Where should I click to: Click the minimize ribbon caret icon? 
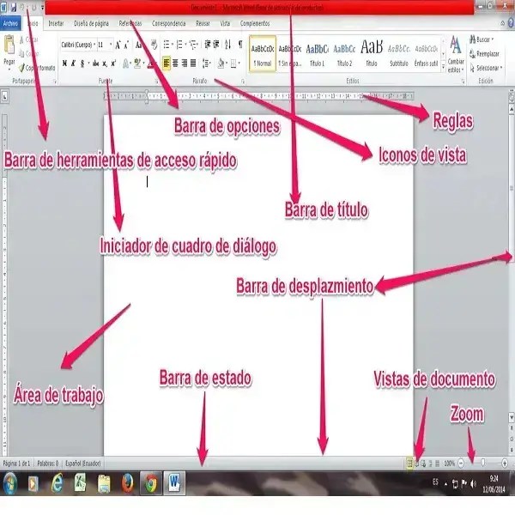(x=502, y=23)
